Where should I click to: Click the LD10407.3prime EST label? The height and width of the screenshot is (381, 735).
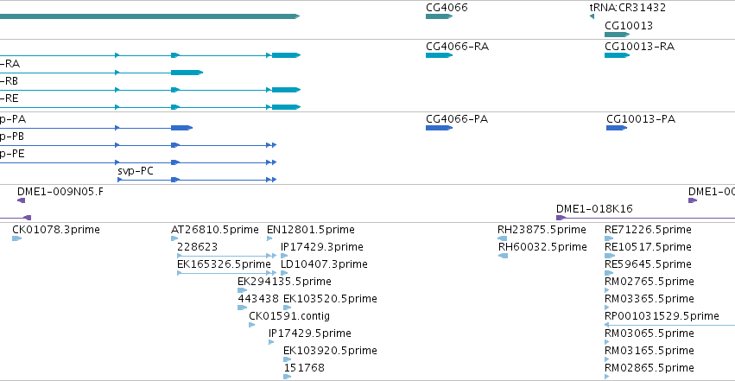324,264
